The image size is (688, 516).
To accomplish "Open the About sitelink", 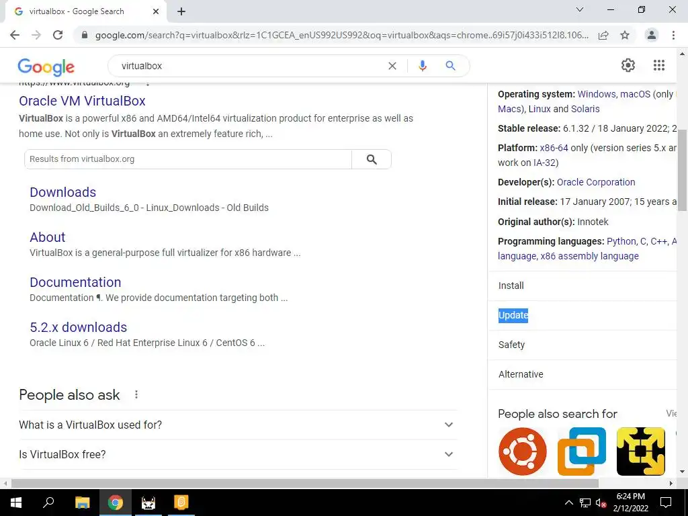I will click(x=48, y=237).
